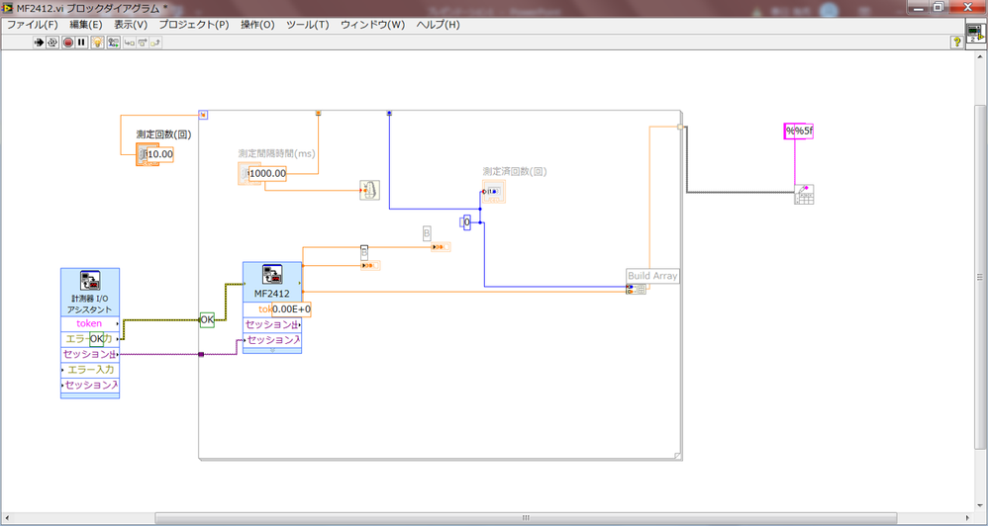Image resolution: width=988 pixels, height=526 pixels.
Task: Select the 測定済回数(回) indicator terminal
Action: (493, 191)
